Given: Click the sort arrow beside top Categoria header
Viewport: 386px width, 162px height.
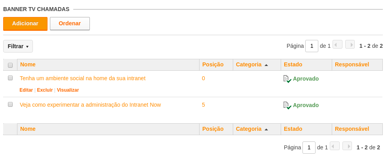Looking at the screenshot, I should tap(266, 65).
